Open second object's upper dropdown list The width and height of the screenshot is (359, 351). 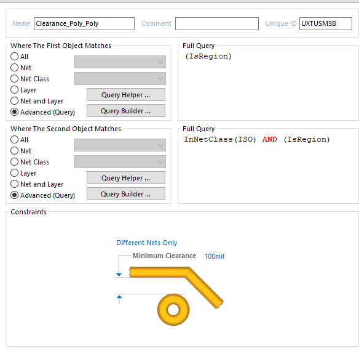click(120, 145)
